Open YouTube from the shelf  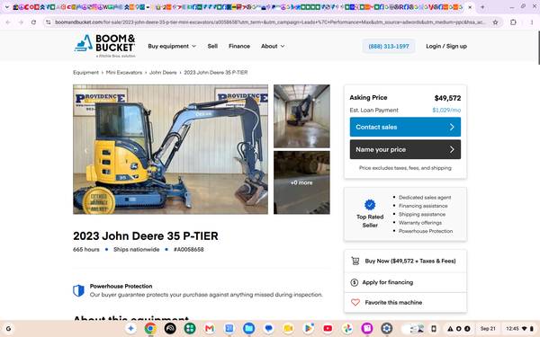tap(328, 328)
